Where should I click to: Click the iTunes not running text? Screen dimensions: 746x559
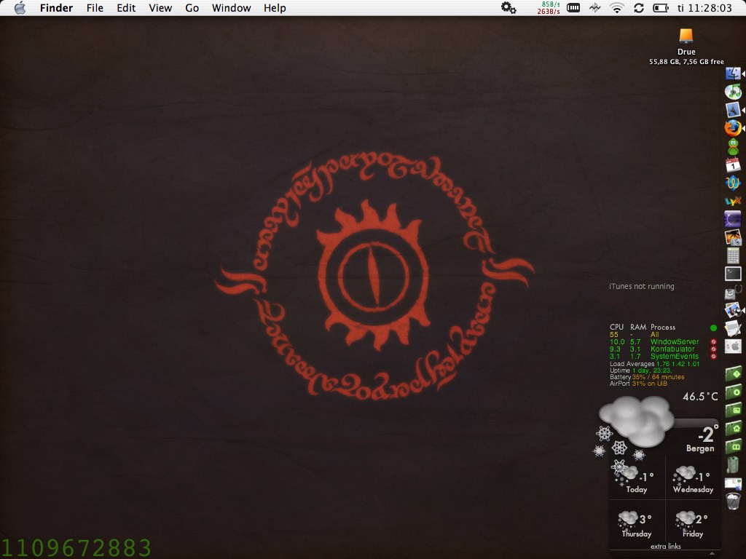click(x=641, y=286)
